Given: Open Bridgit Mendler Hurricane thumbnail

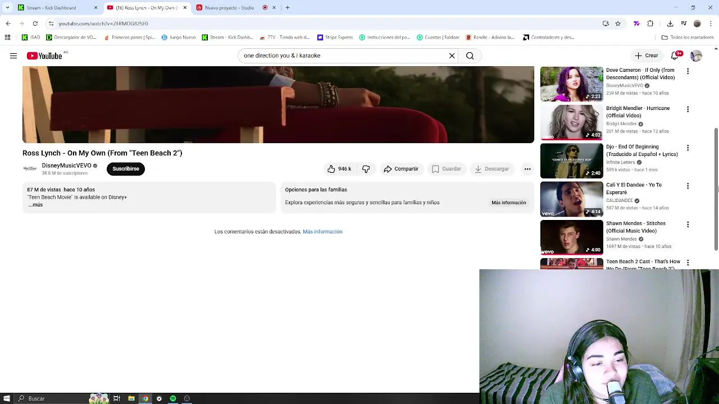Looking at the screenshot, I should point(571,122).
